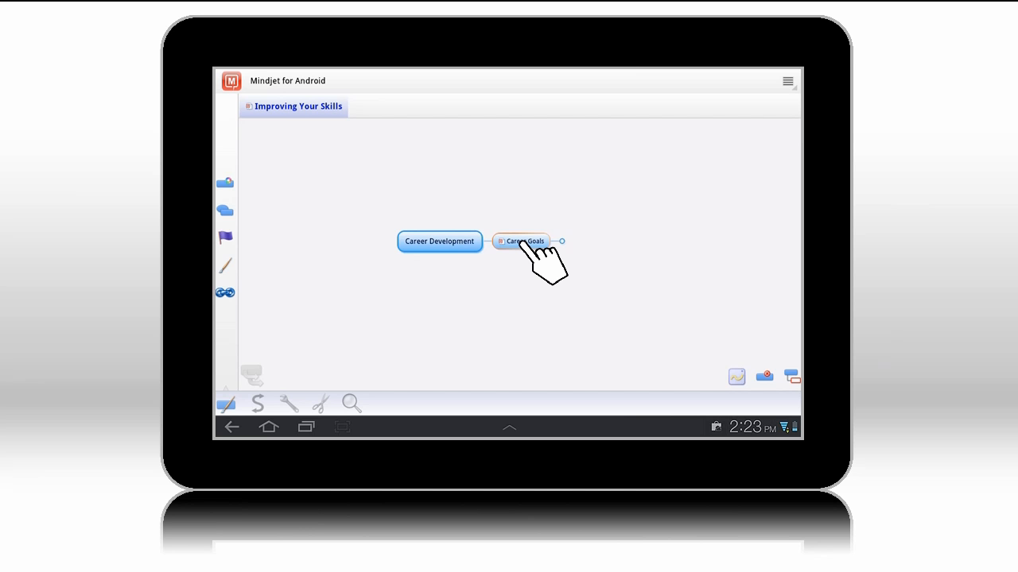Switch to Improving Your Skills tab

point(293,106)
